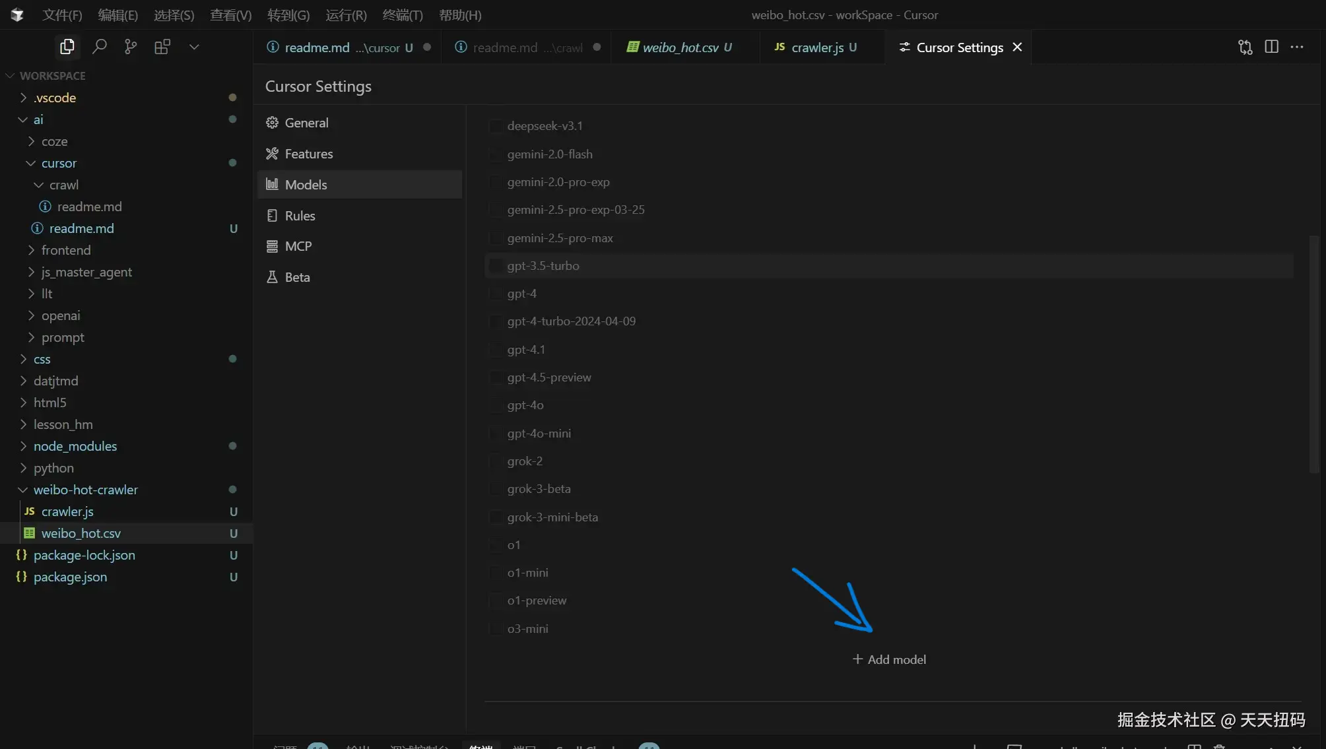The width and height of the screenshot is (1326, 749).
Task: Check the grok-3-beta model checkbox
Action: pyautogui.click(x=495, y=490)
